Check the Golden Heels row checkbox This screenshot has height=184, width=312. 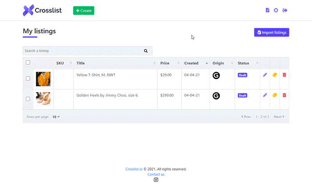[x=28, y=99]
